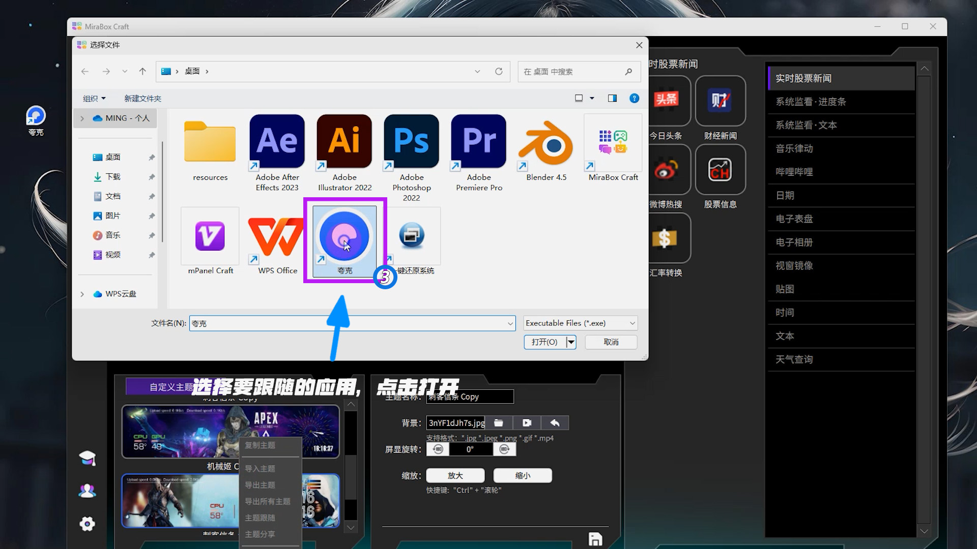This screenshot has height=549, width=977.
Task: Select Adobe Premiere Pro shortcut
Action: 479,154
